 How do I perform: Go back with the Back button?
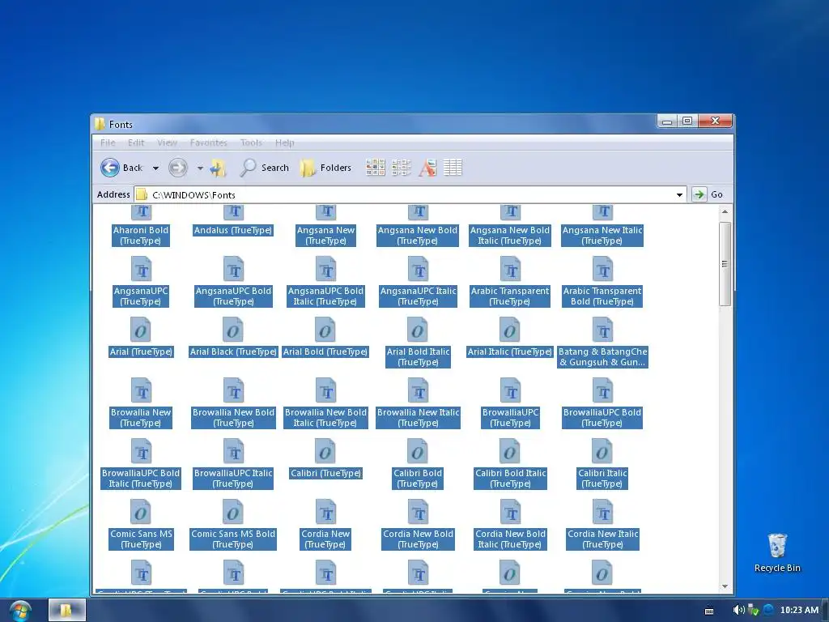[121, 168]
